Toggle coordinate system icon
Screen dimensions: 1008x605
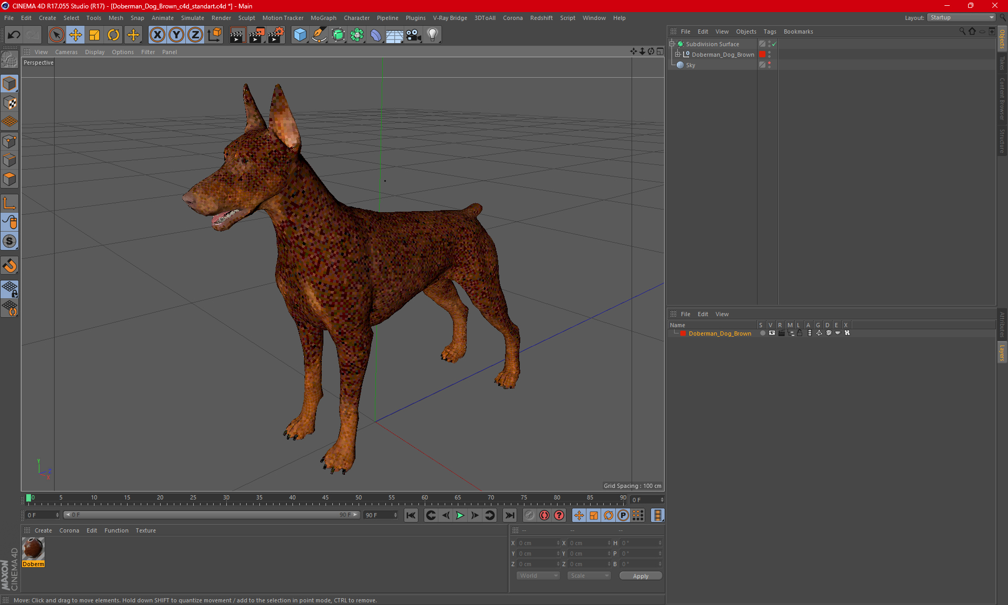point(215,35)
